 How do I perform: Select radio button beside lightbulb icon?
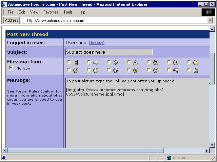point(109,62)
